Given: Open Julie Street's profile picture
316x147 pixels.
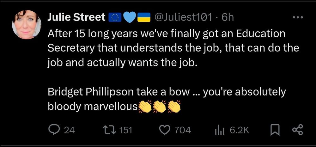Looking at the screenshot, I should tap(27, 24).
